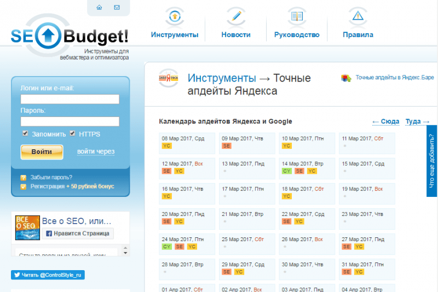The width and height of the screenshot is (438, 292).
Task: Click the Facebook icon in Нравится Страница
Action: click(x=49, y=233)
